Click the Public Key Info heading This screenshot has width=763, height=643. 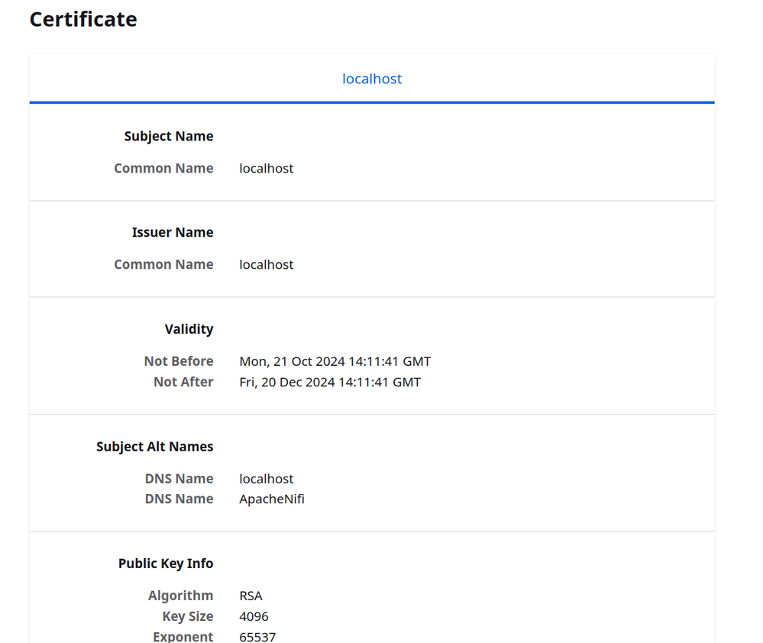(166, 564)
